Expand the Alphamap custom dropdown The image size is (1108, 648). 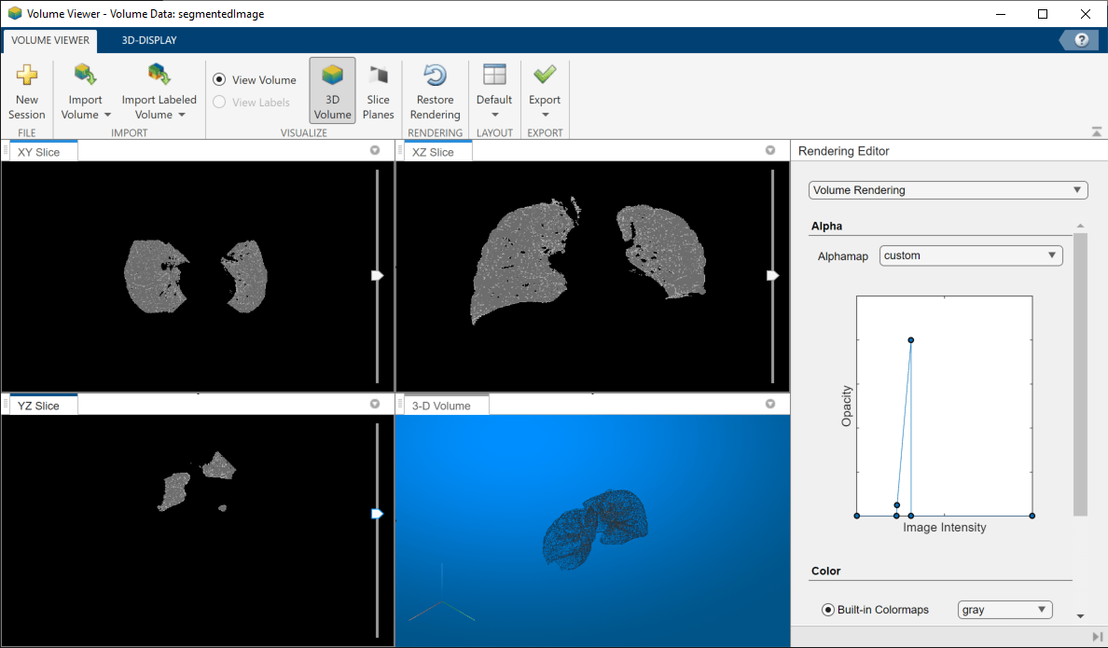[x=970, y=255]
